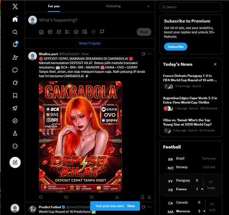This screenshot has width=229, height=215.
Task: Open Paraguay vs France match result
Action: (191, 185)
